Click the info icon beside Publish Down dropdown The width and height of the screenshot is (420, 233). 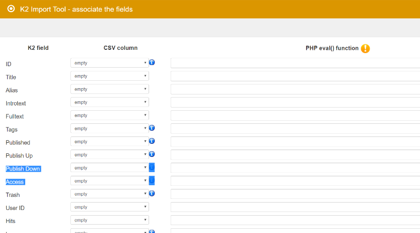[152, 167]
